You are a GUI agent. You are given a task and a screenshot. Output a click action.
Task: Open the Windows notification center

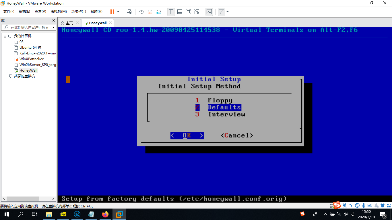pyautogui.click(x=383, y=214)
